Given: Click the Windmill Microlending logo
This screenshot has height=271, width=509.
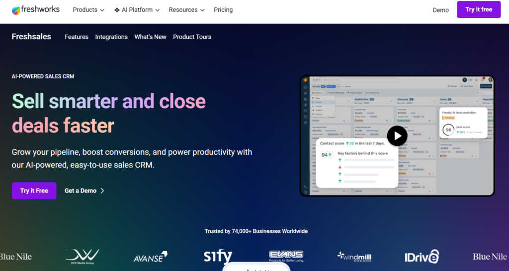Looking at the screenshot, I should click(354, 257).
